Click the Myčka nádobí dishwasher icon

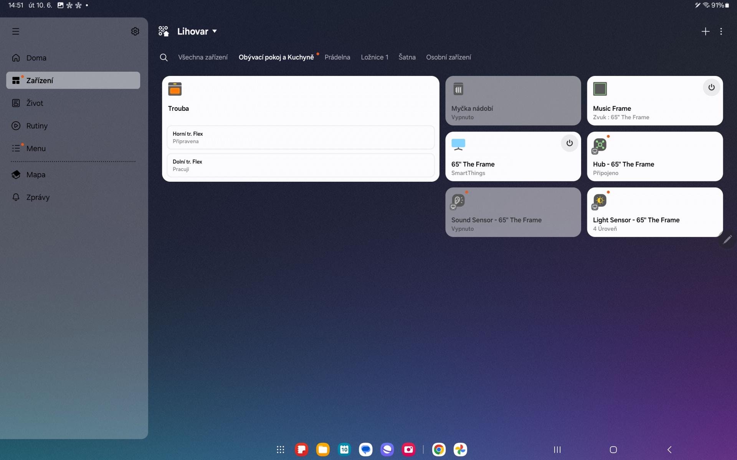click(458, 89)
